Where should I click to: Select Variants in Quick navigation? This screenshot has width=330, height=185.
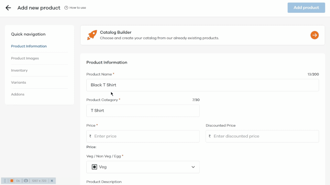(x=18, y=82)
